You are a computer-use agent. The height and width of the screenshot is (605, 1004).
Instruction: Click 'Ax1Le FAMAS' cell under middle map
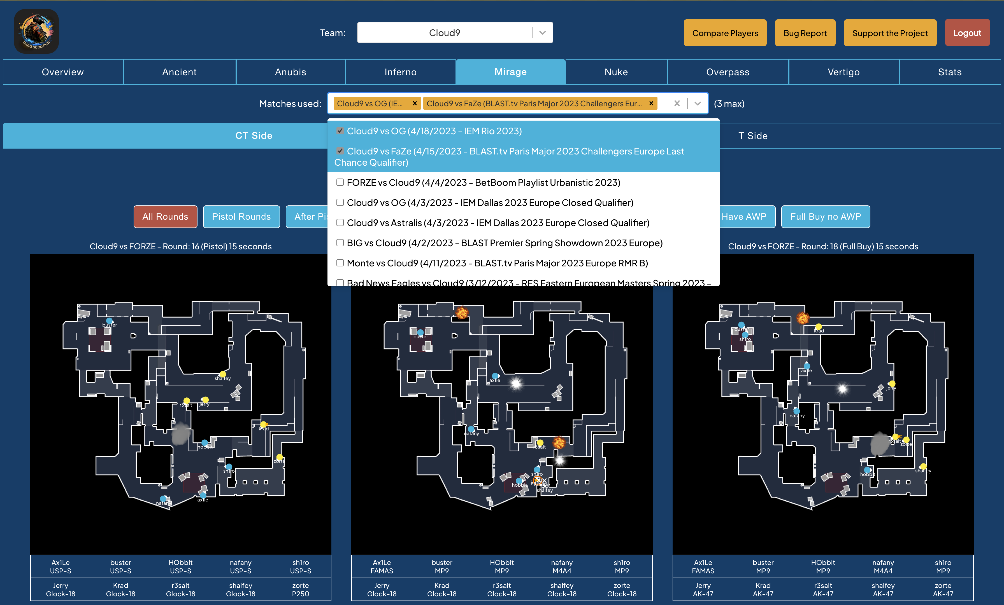[x=382, y=566]
